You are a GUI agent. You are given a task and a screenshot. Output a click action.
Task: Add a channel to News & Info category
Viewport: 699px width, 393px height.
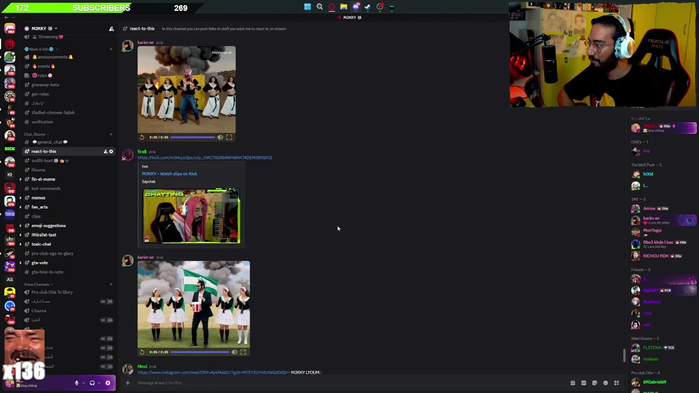pyautogui.click(x=111, y=49)
